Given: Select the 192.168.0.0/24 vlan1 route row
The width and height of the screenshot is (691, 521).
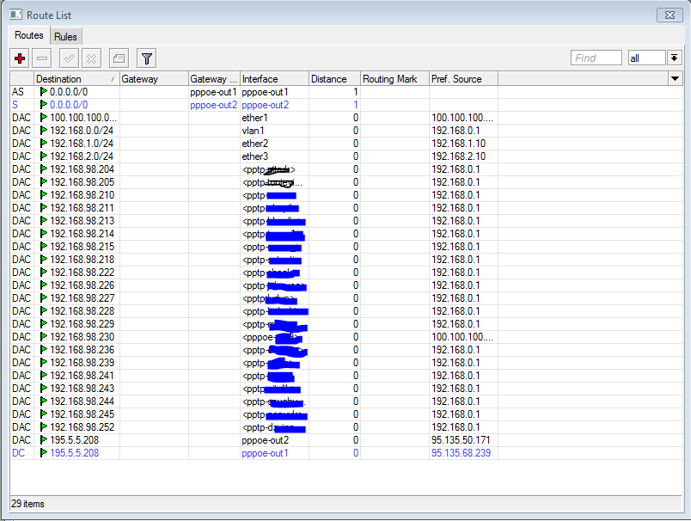Looking at the screenshot, I should tap(82, 130).
